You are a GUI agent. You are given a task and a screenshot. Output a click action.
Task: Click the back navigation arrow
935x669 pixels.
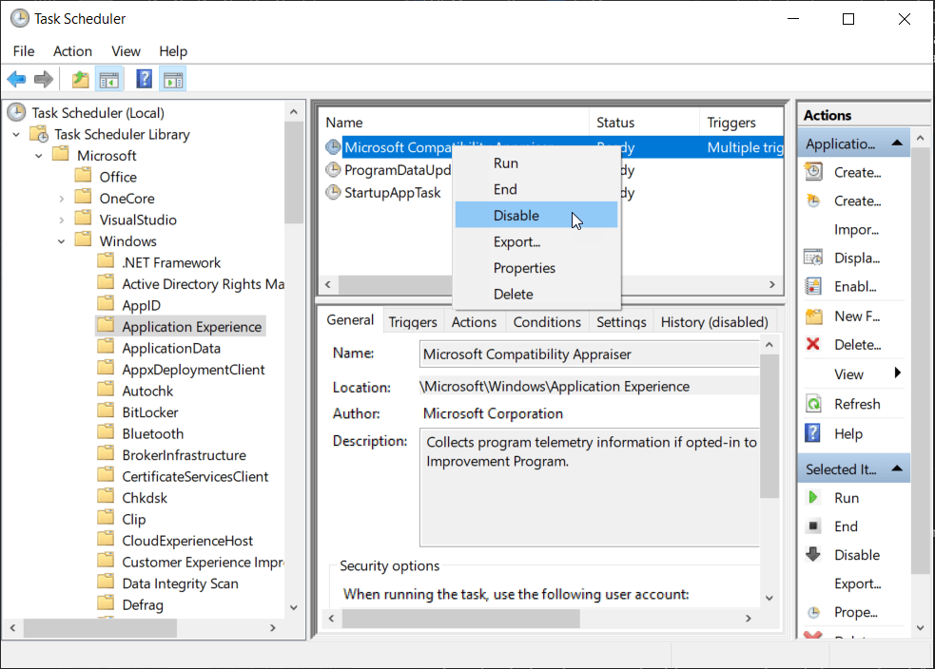pyautogui.click(x=15, y=79)
